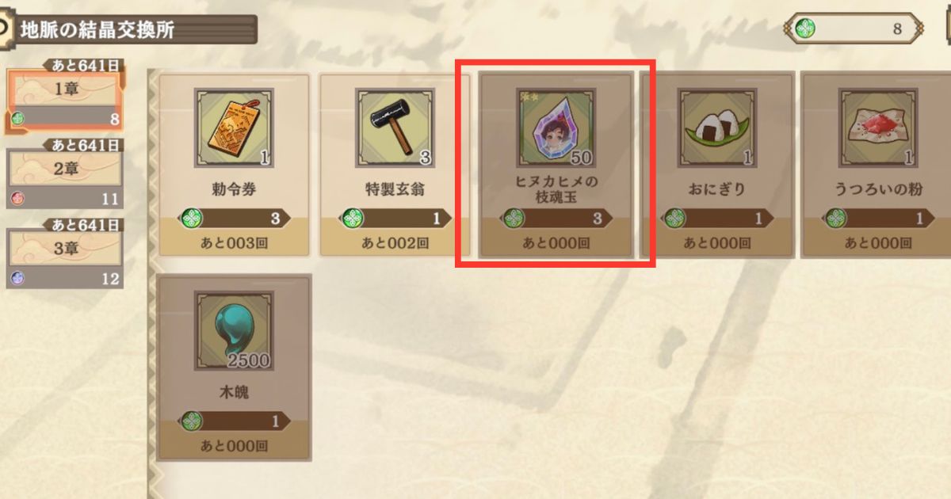The image size is (951, 499).
Task: Click the 特製玄翁 price bar showing 1
Action: tap(395, 218)
